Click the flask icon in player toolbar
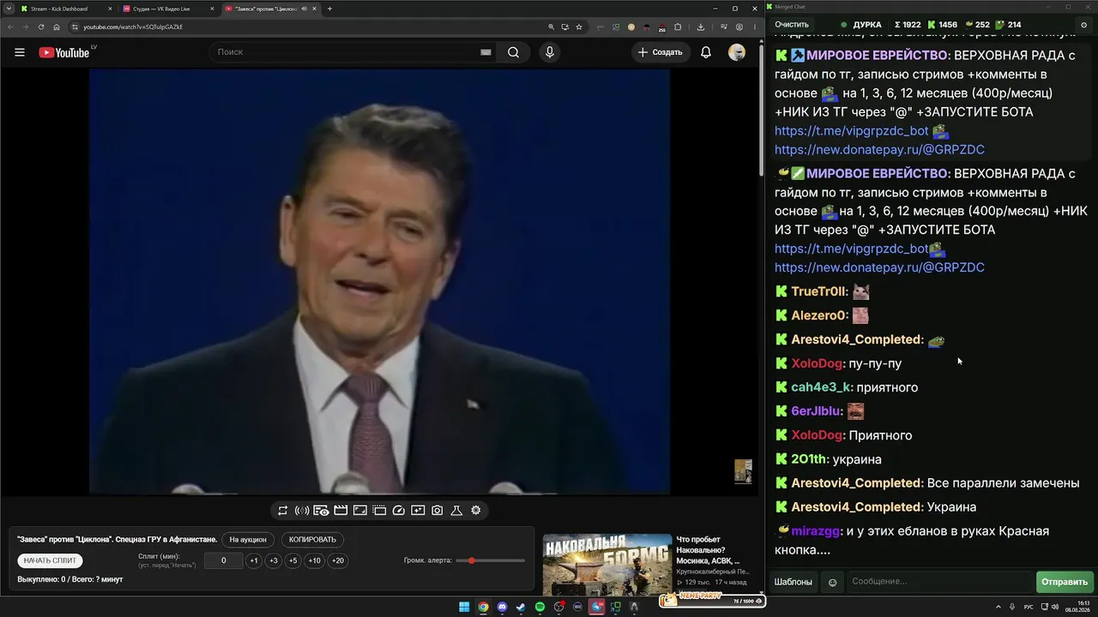Screen dimensions: 1098x617 pyautogui.click(x=456, y=510)
